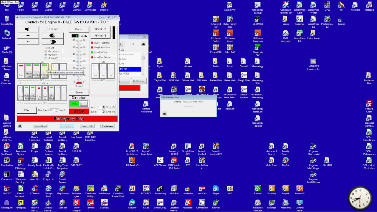
Task: Select Maximum exhaust setting
Action: pyautogui.click(x=52, y=51)
